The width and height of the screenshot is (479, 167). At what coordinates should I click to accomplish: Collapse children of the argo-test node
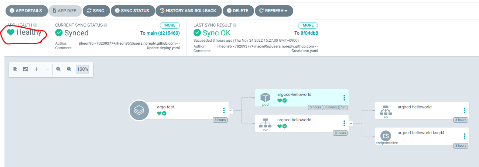coord(231,110)
